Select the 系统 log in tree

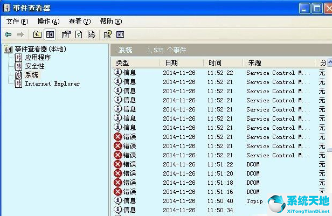pyautogui.click(x=32, y=75)
